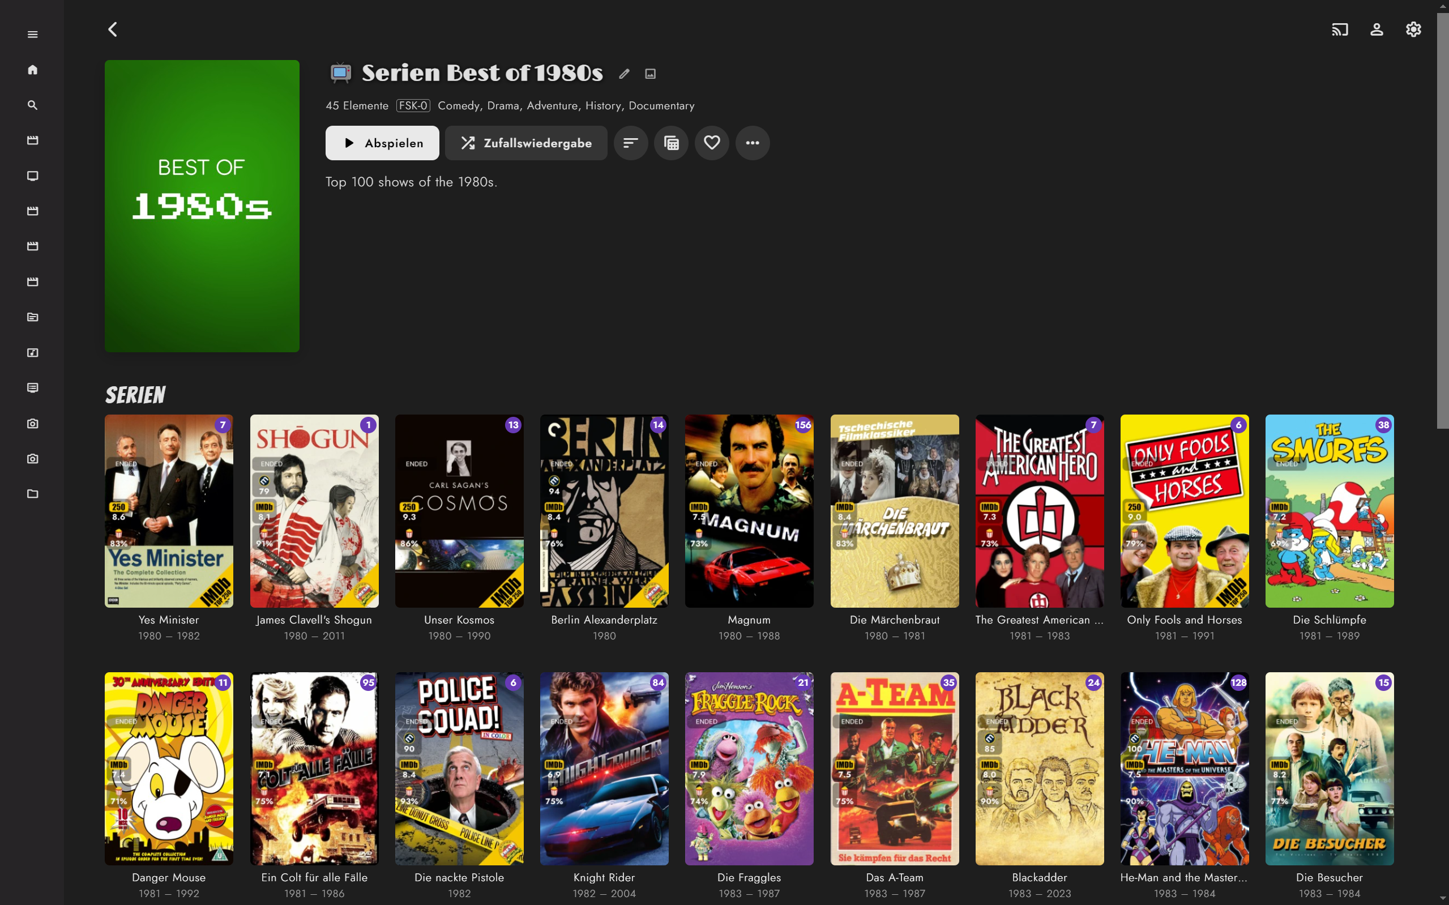Open the Magnum series poster
1449x905 pixels.
point(749,511)
